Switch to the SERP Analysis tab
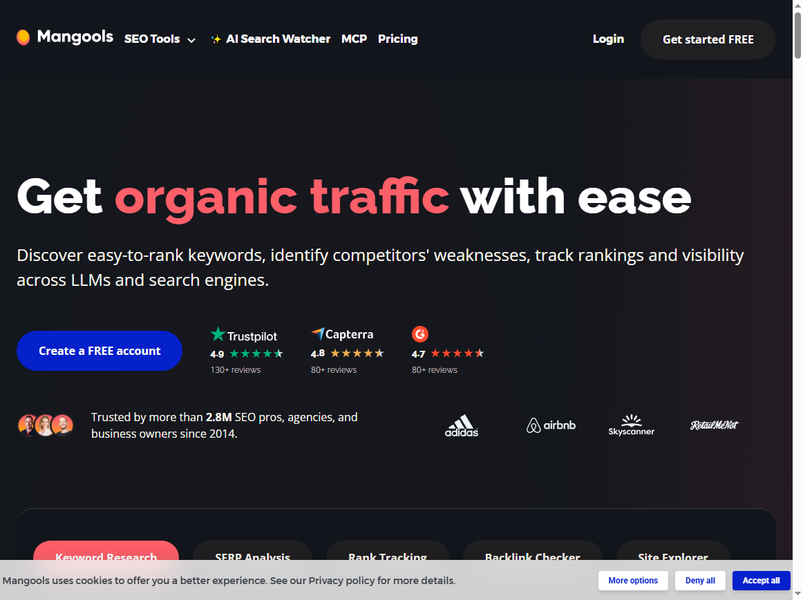Screen dimensions: 803x600 coord(252,550)
